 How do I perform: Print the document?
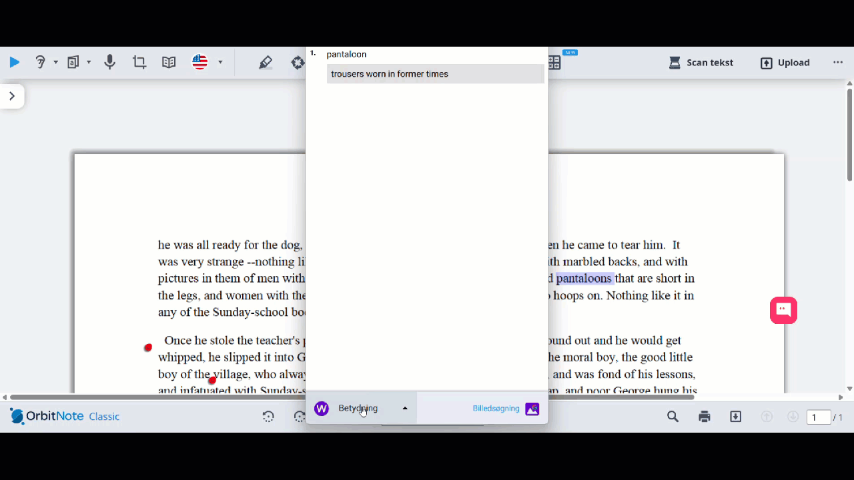click(x=705, y=417)
